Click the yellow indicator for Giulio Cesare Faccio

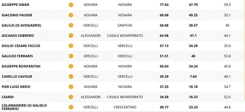(x=71, y=46)
